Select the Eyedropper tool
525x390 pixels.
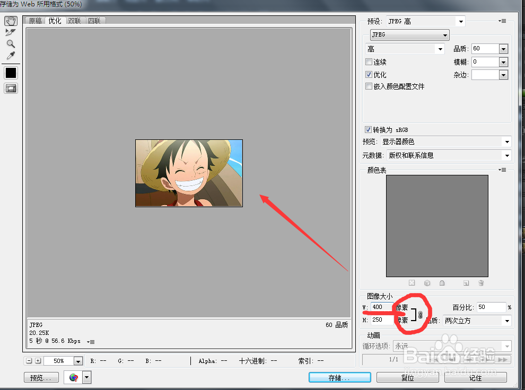point(11,56)
